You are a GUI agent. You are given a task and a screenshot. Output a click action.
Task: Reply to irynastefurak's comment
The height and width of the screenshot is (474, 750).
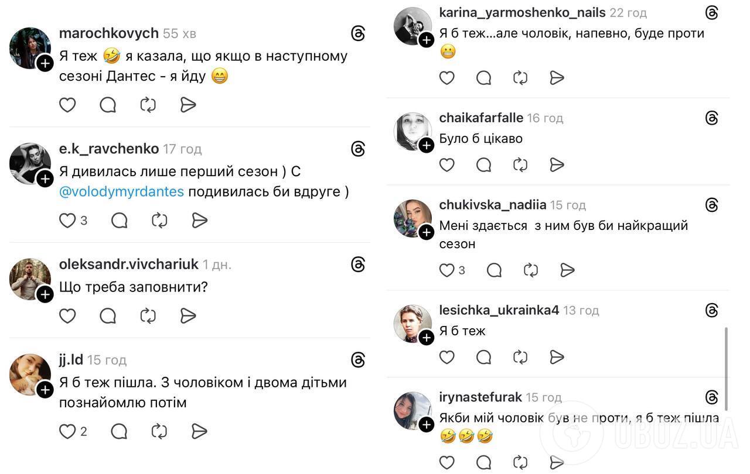(x=483, y=462)
